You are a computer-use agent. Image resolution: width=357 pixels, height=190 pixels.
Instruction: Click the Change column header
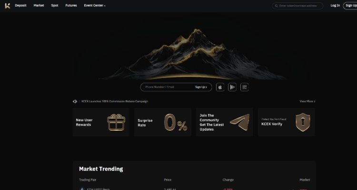coord(228,180)
